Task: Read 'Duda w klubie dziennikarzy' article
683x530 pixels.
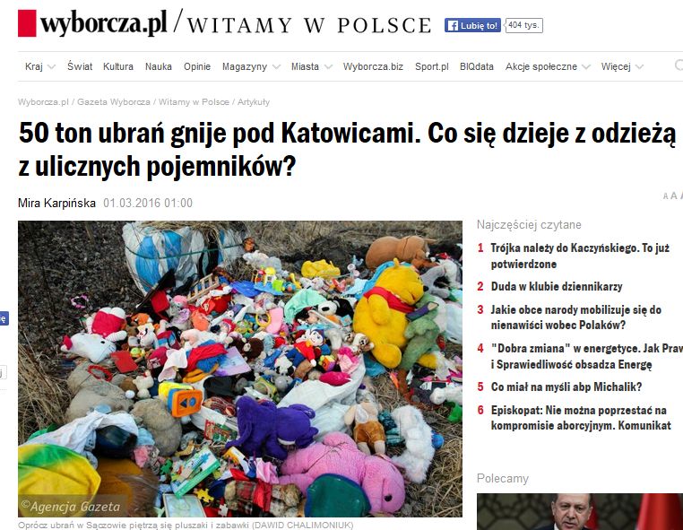Action: click(557, 286)
